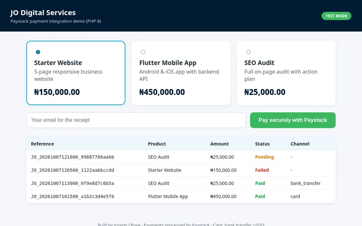This screenshot has width=362, height=226.
Task: Click ₦25,000.00 amount in Pending row
Action: 222,157
